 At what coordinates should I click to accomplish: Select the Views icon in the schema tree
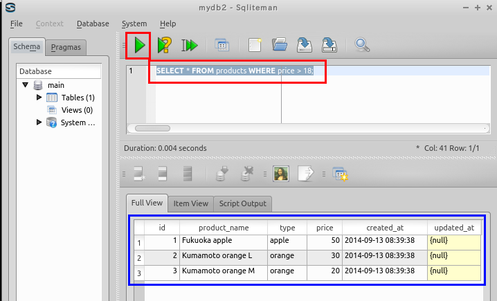[x=52, y=110]
